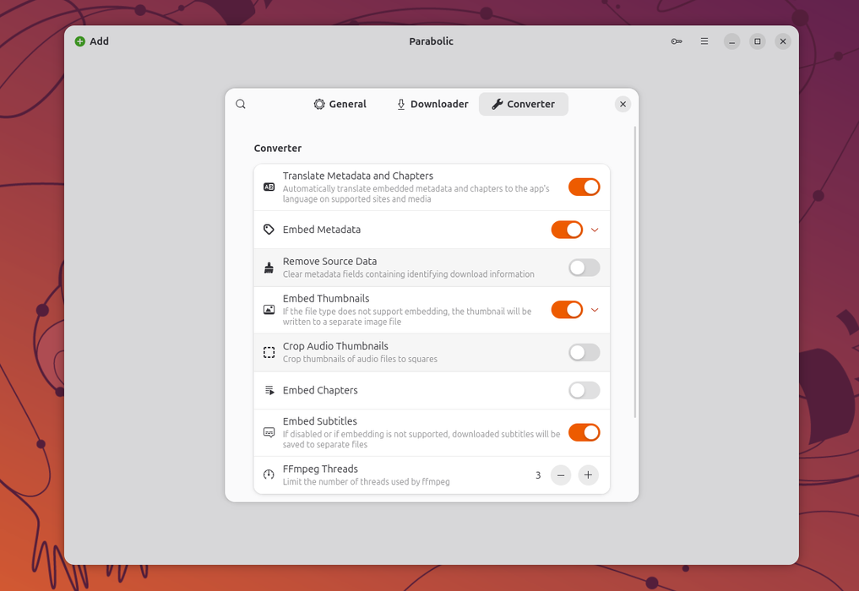Click the Embed Chapters playlist icon

click(269, 391)
